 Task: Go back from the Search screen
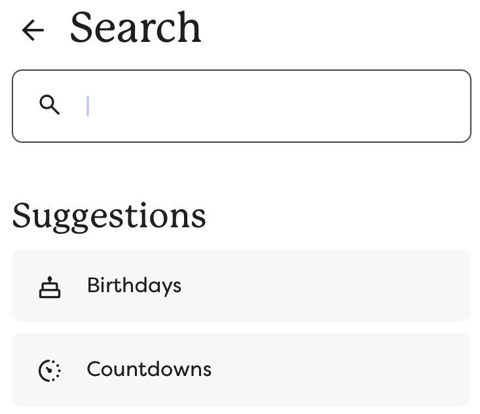tap(33, 29)
